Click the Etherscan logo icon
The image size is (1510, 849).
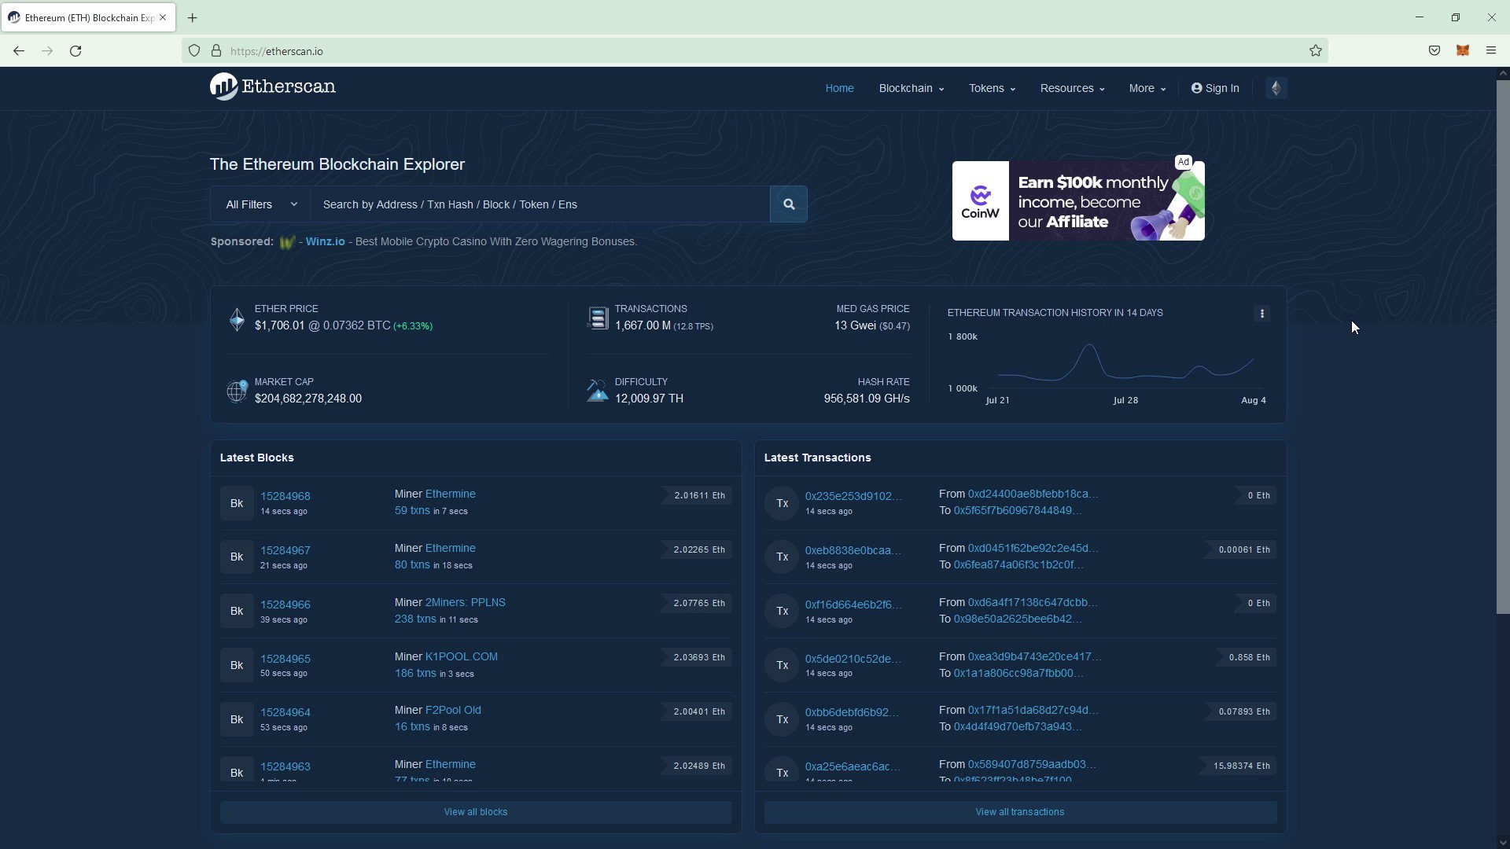click(223, 86)
